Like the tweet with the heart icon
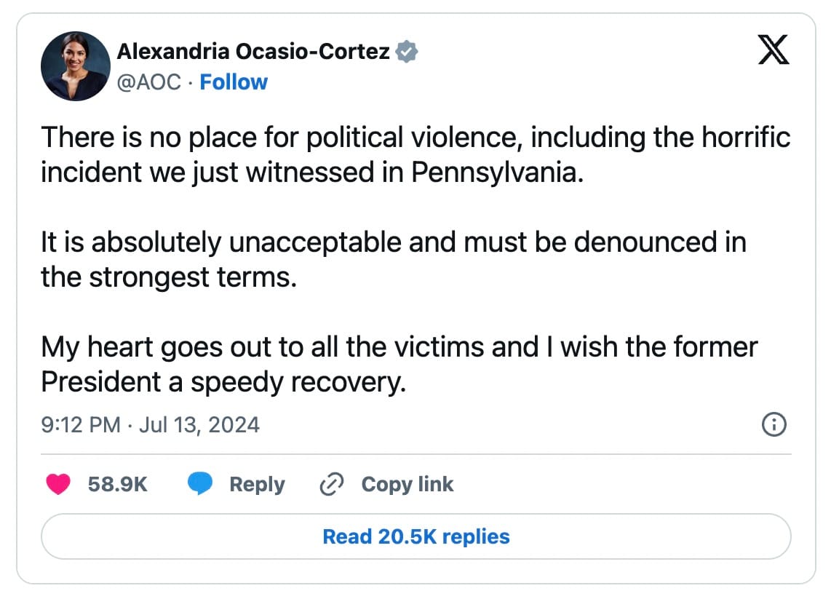Viewport: 831px width, 591px height. coord(58,483)
